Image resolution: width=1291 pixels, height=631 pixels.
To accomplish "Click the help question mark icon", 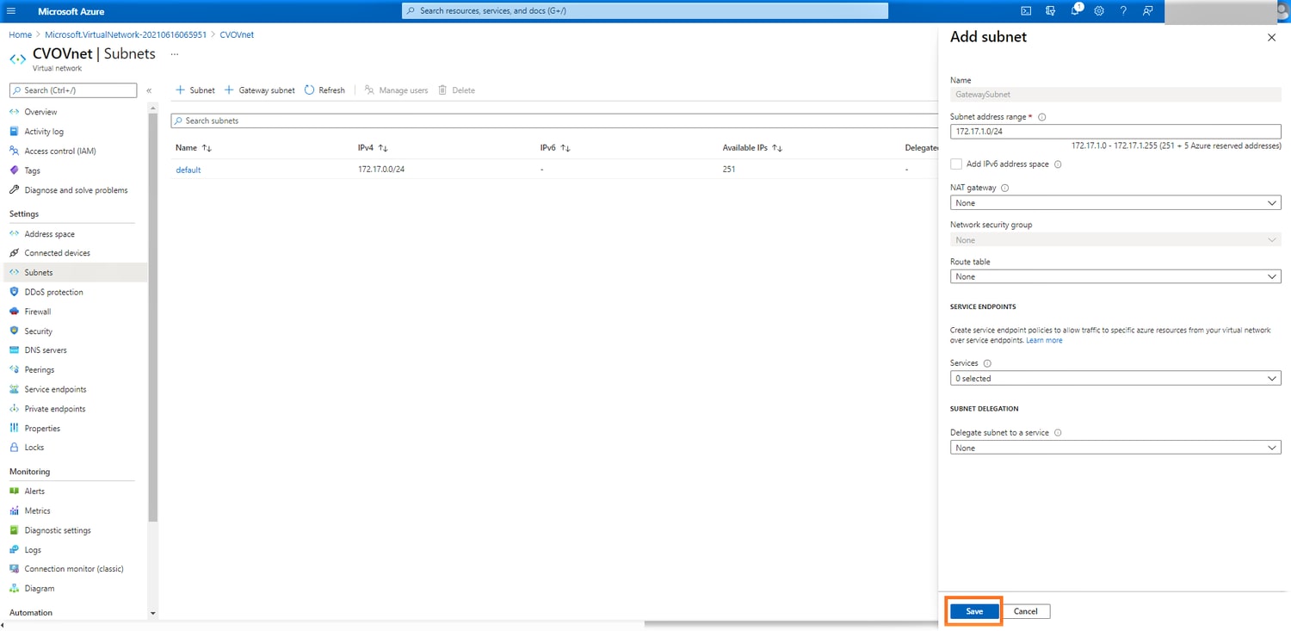I will [x=1123, y=11].
